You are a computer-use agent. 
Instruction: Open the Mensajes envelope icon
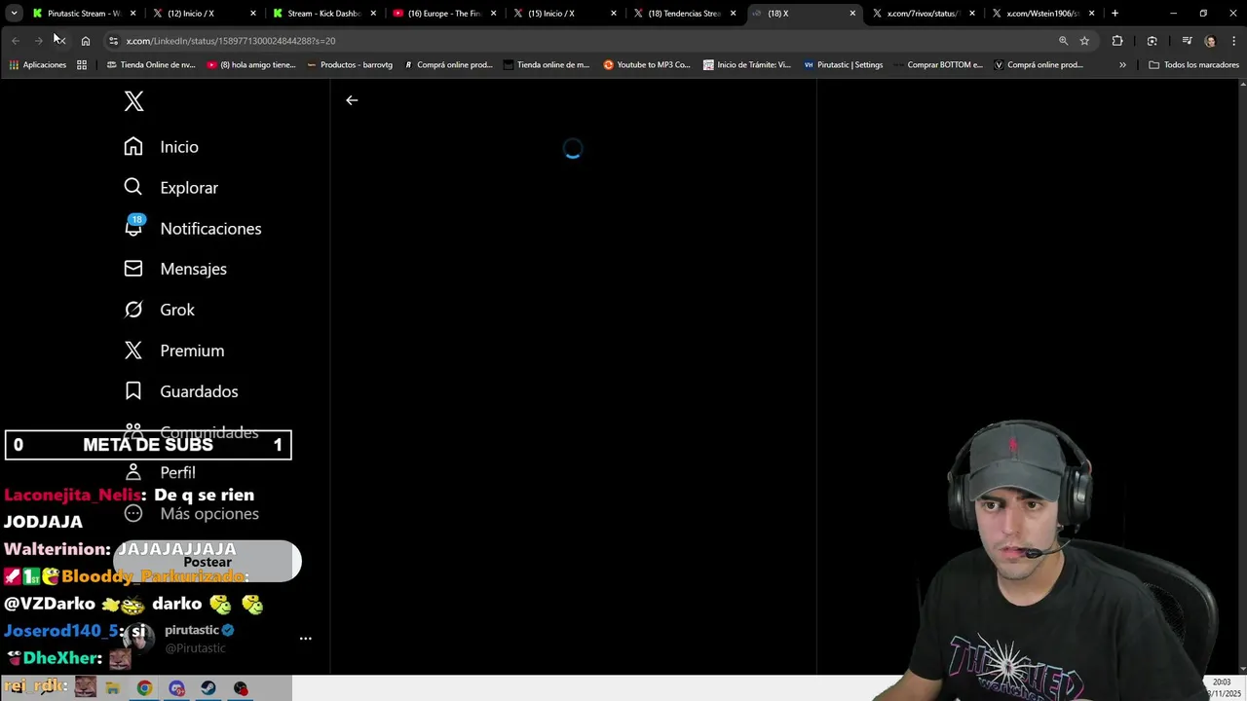pos(133,269)
